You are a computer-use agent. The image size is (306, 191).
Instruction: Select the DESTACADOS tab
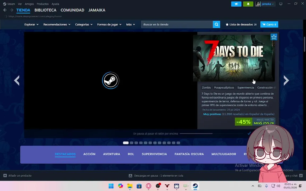pyautogui.click(x=65, y=154)
